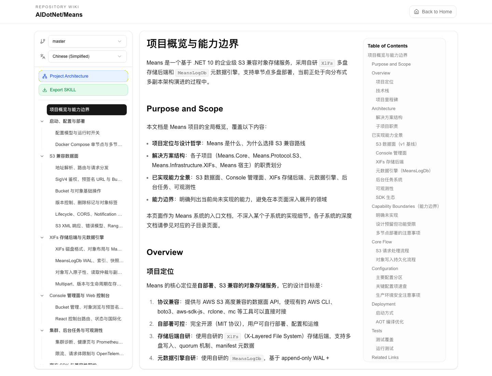Collapse the 集群、后台任务与可观测性 chevron
The height and width of the screenshot is (376, 492).
[42, 331]
